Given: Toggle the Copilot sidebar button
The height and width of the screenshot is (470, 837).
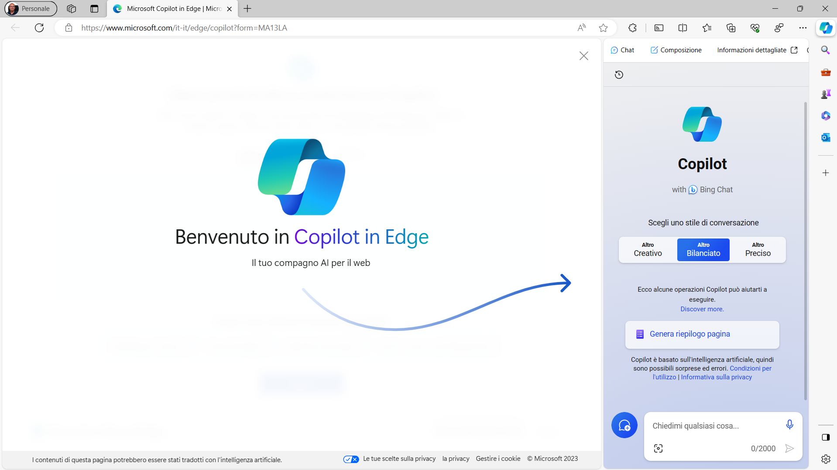Looking at the screenshot, I should (826, 28).
